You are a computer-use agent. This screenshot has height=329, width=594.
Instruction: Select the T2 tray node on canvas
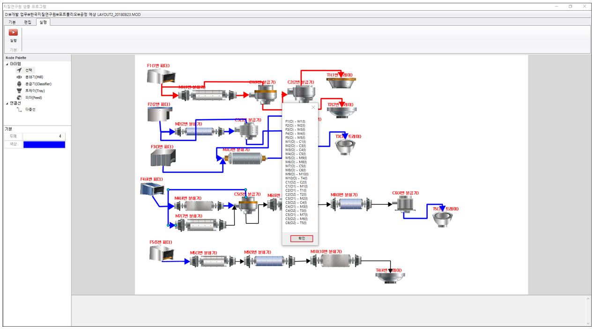pyautogui.click(x=342, y=112)
